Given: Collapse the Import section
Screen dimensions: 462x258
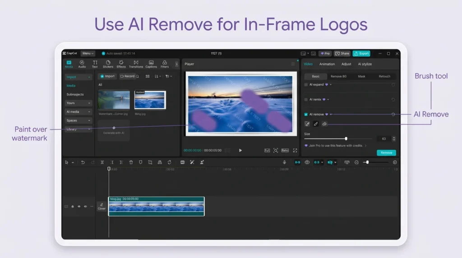Looking at the screenshot, I should click(78, 77).
